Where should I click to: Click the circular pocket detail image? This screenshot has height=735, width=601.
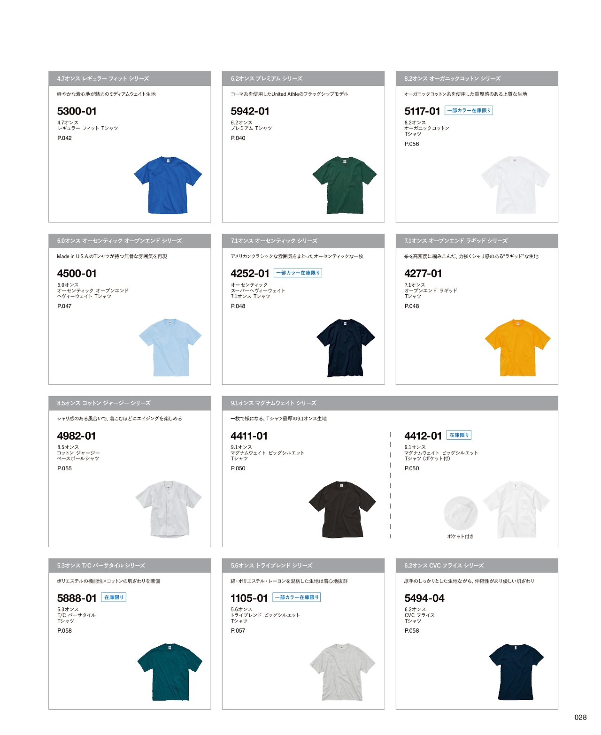tap(461, 513)
